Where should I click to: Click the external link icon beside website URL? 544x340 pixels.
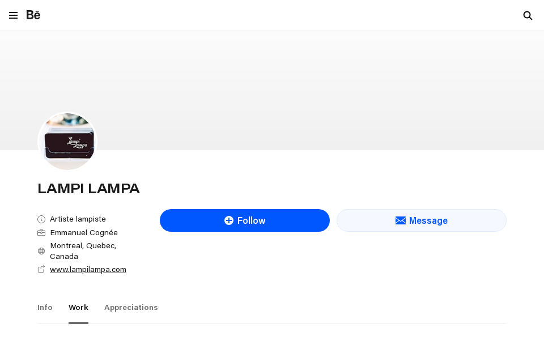41,269
